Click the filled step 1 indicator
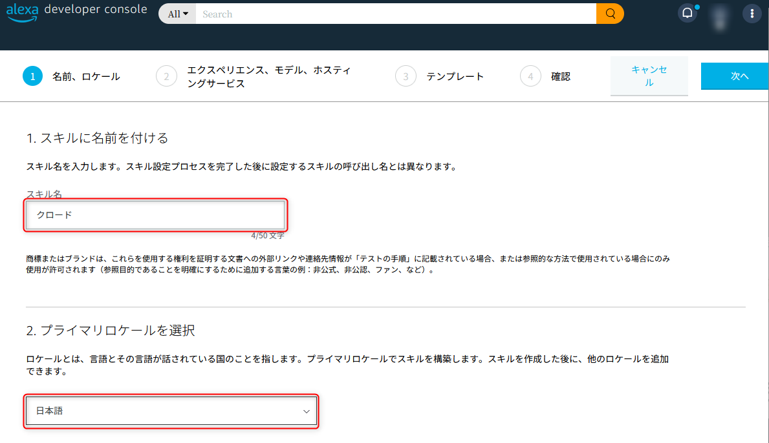Viewport: 769px width, 443px height. click(32, 76)
